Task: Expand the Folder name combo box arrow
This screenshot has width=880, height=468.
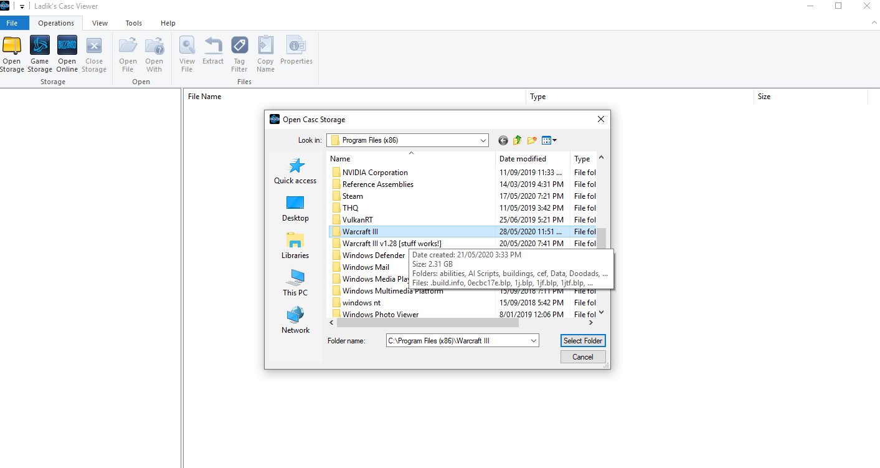Action: tap(534, 341)
